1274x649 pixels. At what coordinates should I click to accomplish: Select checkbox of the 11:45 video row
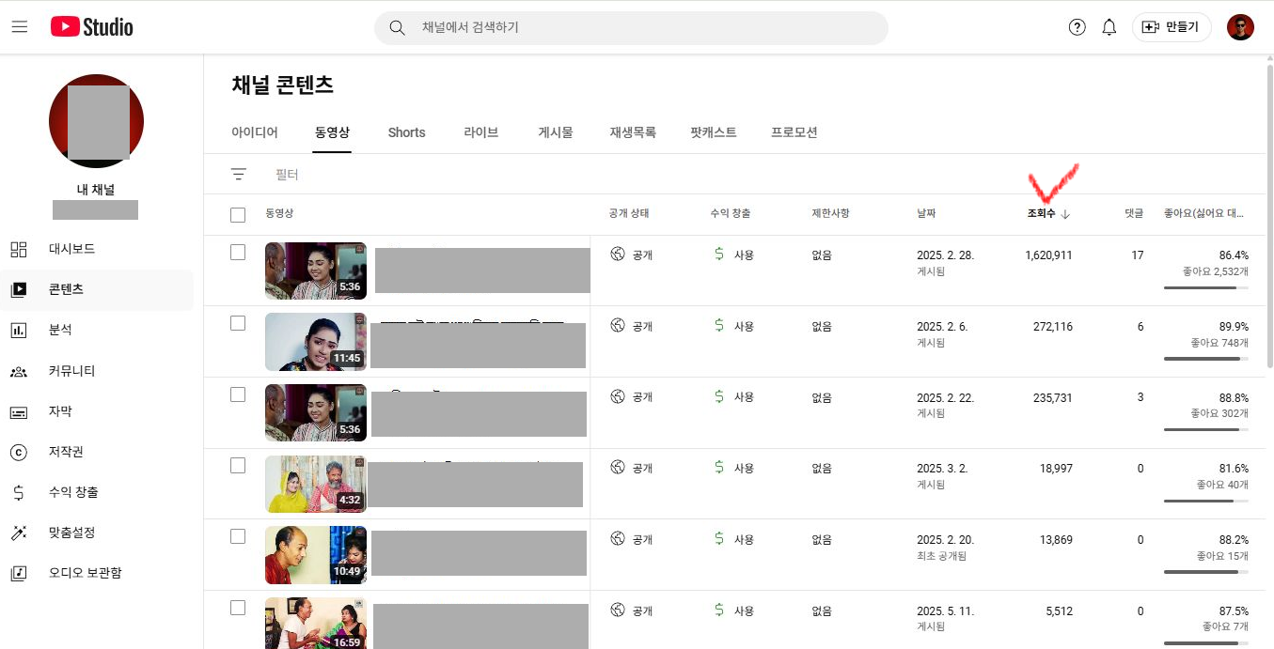238,323
